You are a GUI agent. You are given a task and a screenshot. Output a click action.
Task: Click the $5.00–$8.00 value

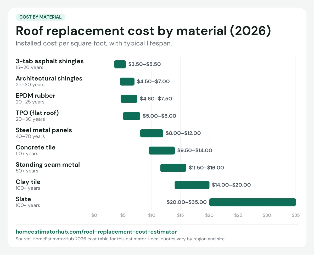[159, 116]
